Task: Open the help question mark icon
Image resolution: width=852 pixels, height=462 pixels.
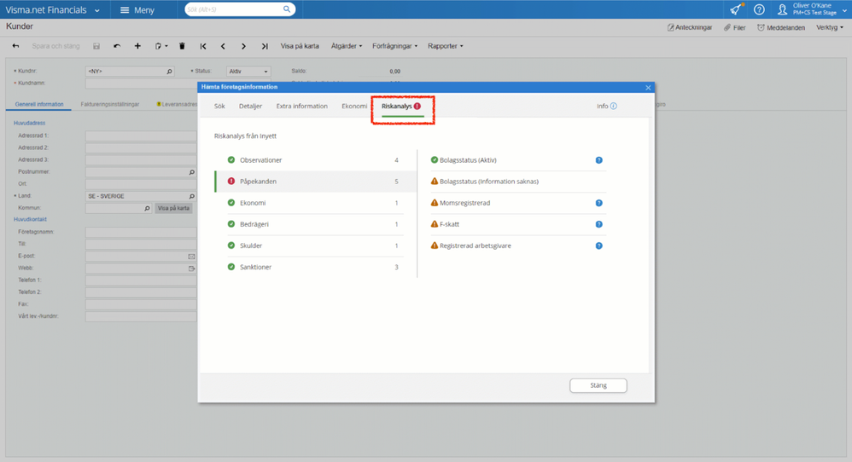Action: tap(759, 9)
